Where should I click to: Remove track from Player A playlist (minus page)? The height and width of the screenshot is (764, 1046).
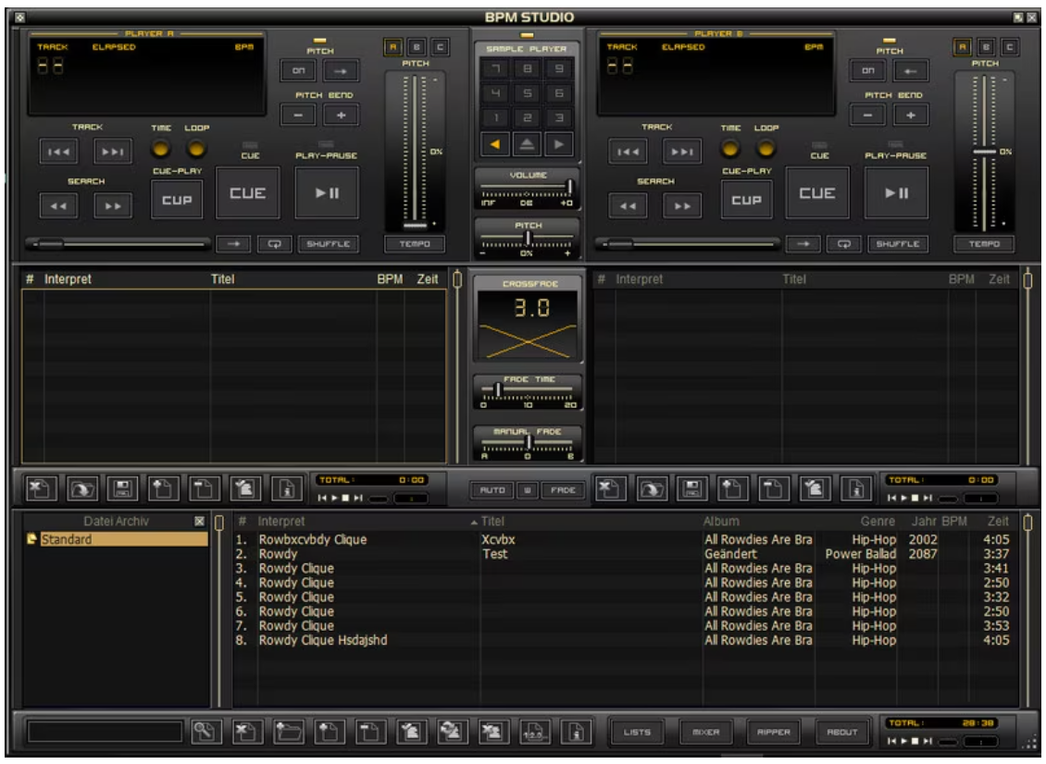pos(205,489)
